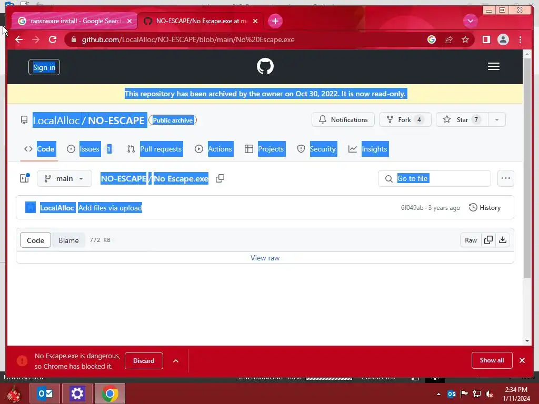Screen dimensions: 539x404
Task: Click the muted volume tray icon
Action: pos(489,394)
